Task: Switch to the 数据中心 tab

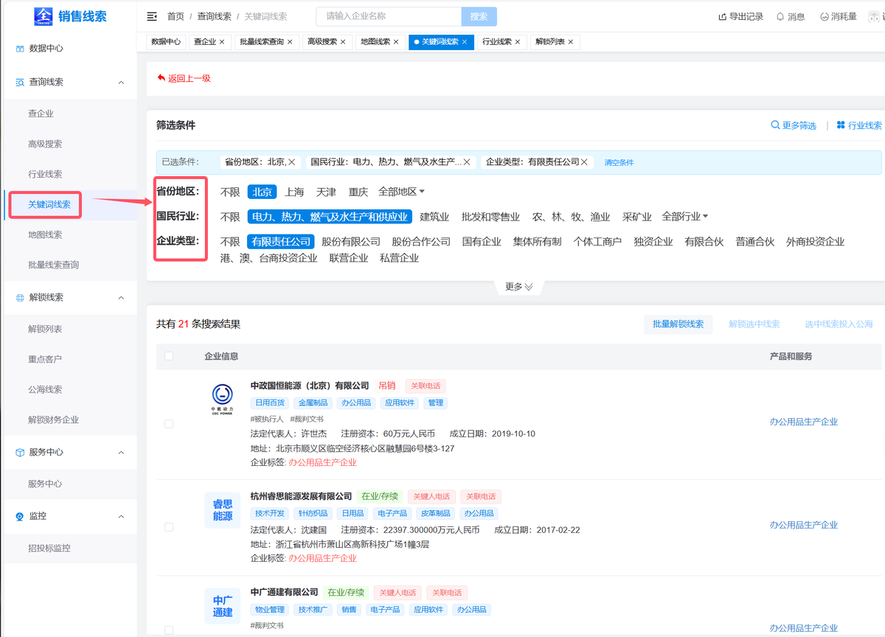Action: click(x=166, y=42)
